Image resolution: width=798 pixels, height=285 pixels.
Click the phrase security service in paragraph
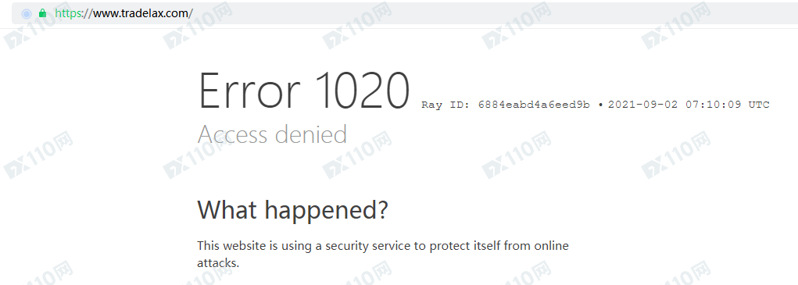[x=367, y=247]
